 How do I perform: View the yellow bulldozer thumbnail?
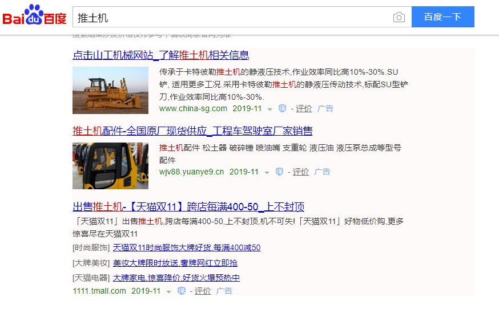pos(110,90)
